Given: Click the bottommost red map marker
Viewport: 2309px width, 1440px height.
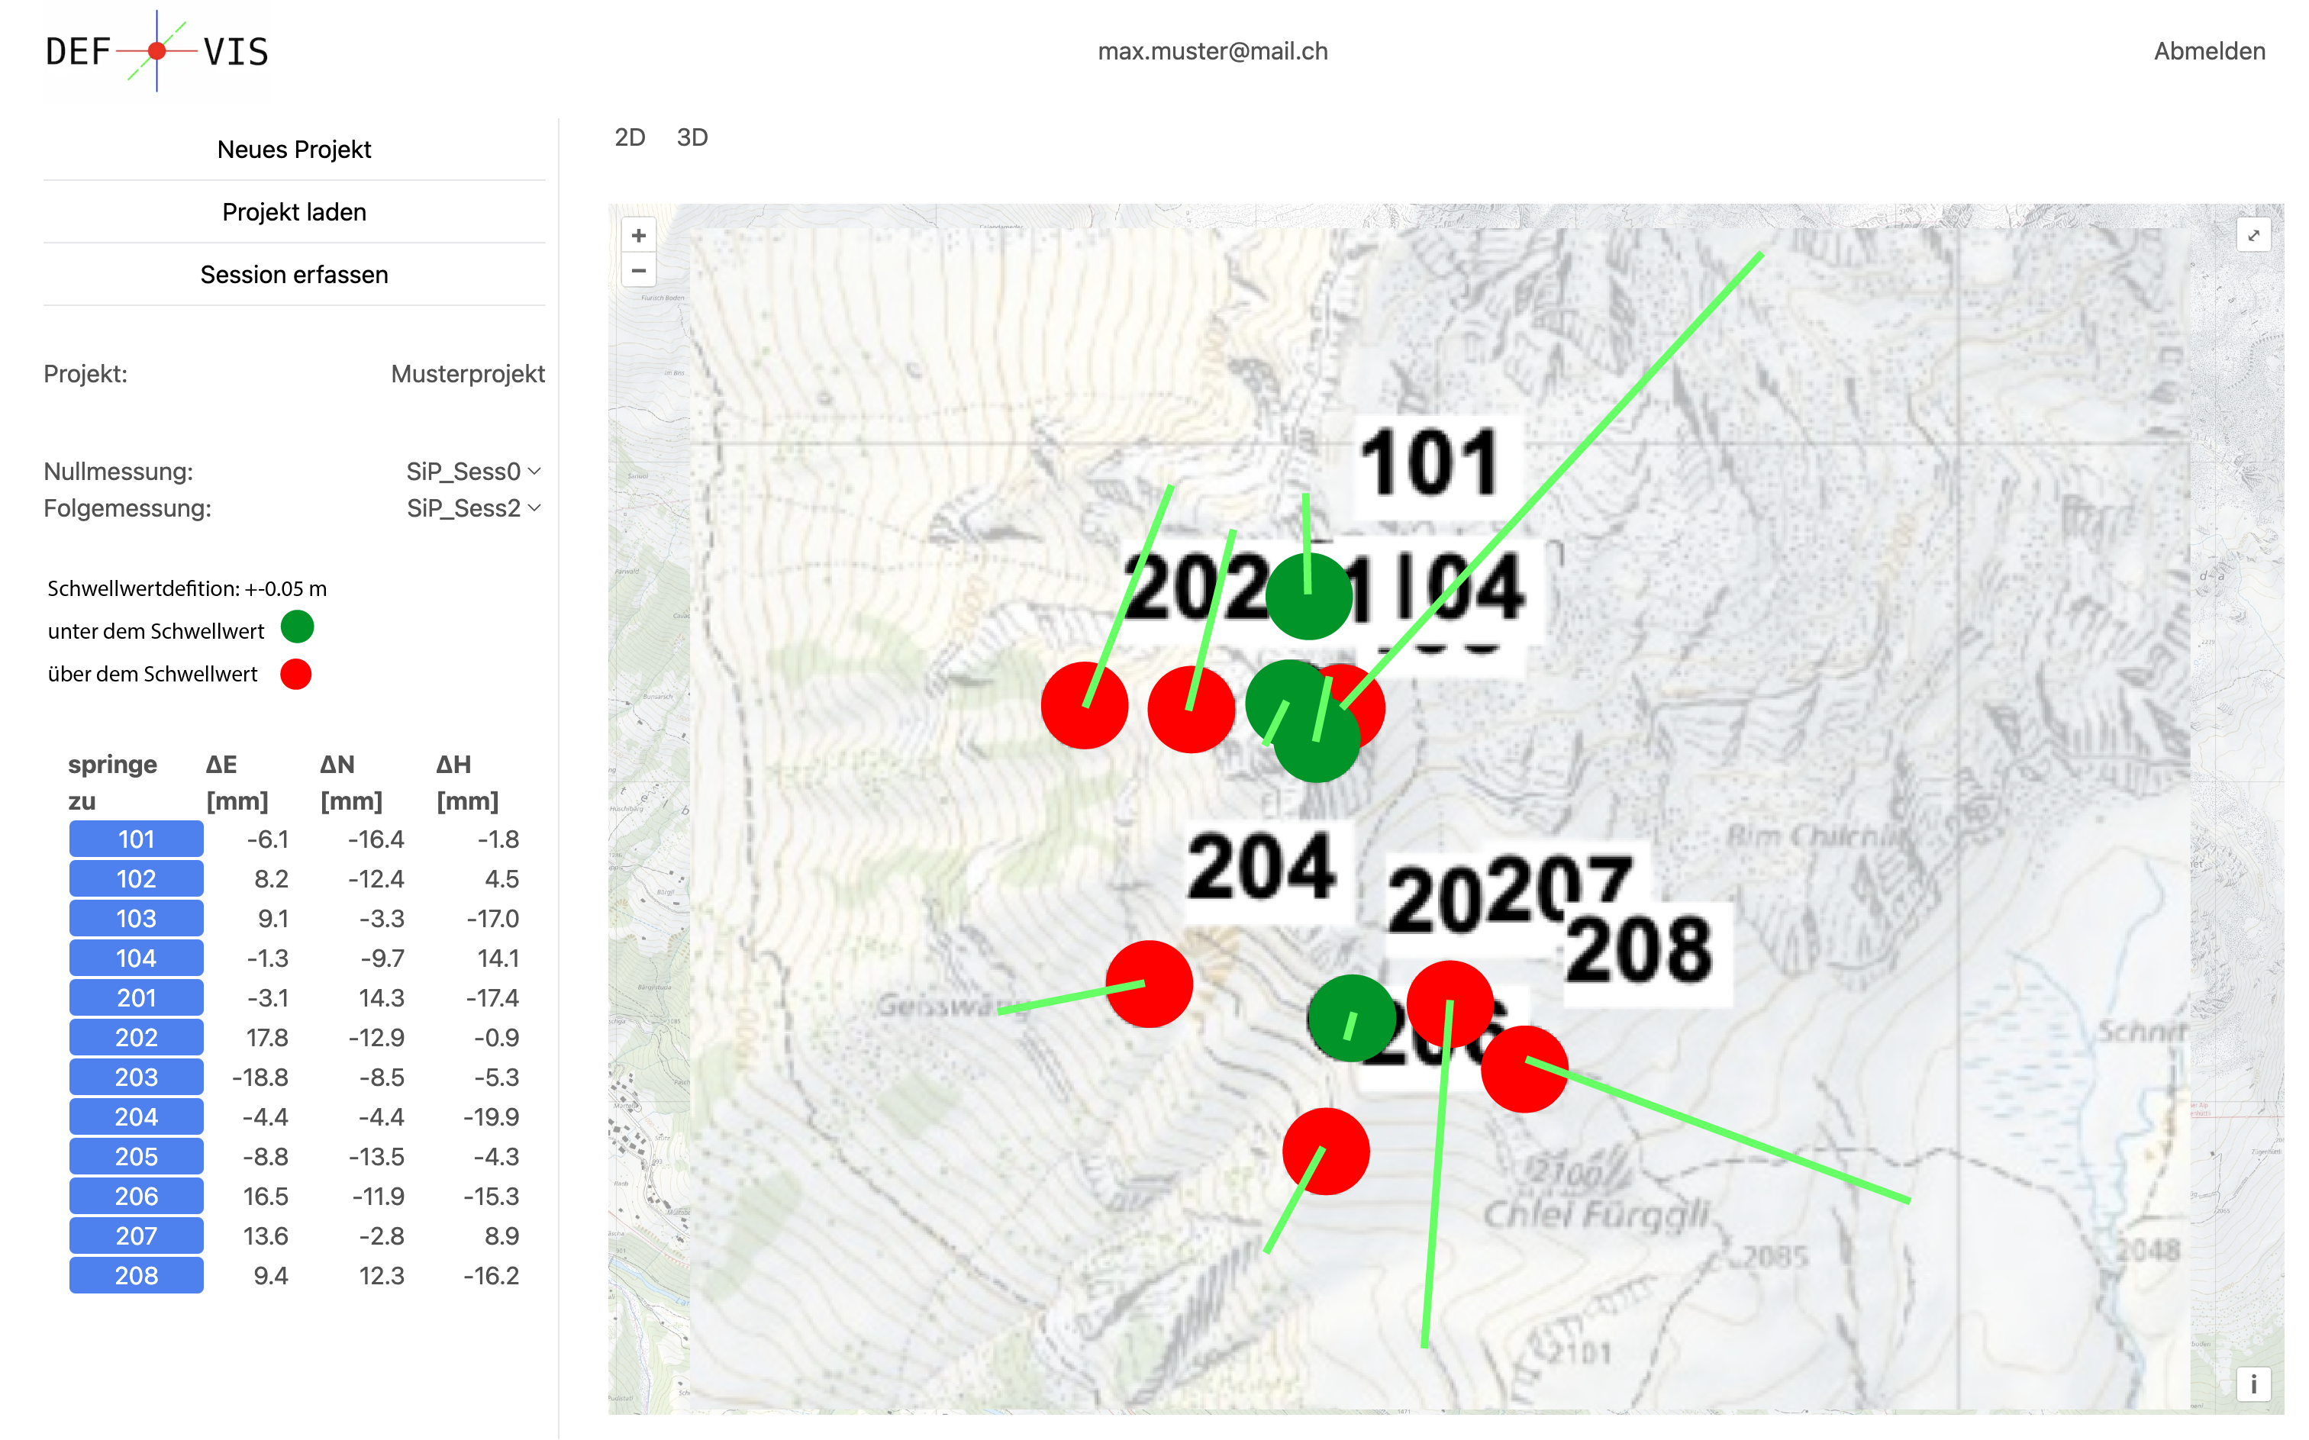Looking at the screenshot, I should point(1325,1152).
